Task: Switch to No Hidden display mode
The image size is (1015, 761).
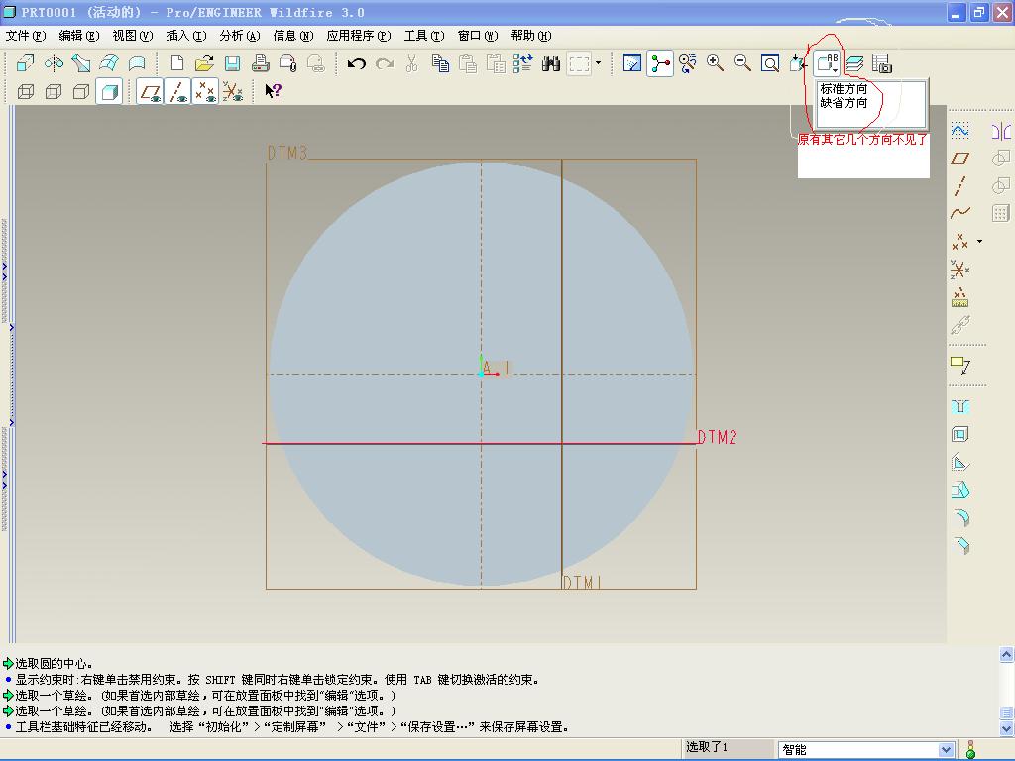Action: tap(81, 91)
